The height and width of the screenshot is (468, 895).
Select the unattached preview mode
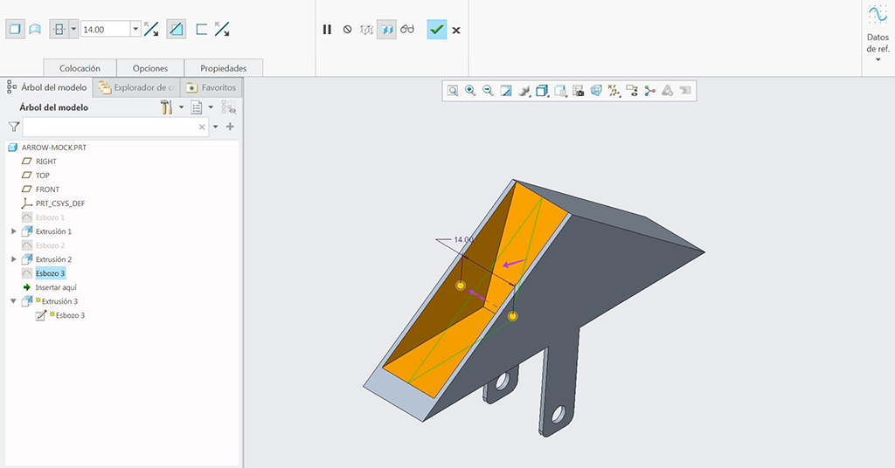[x=366, y=29]
